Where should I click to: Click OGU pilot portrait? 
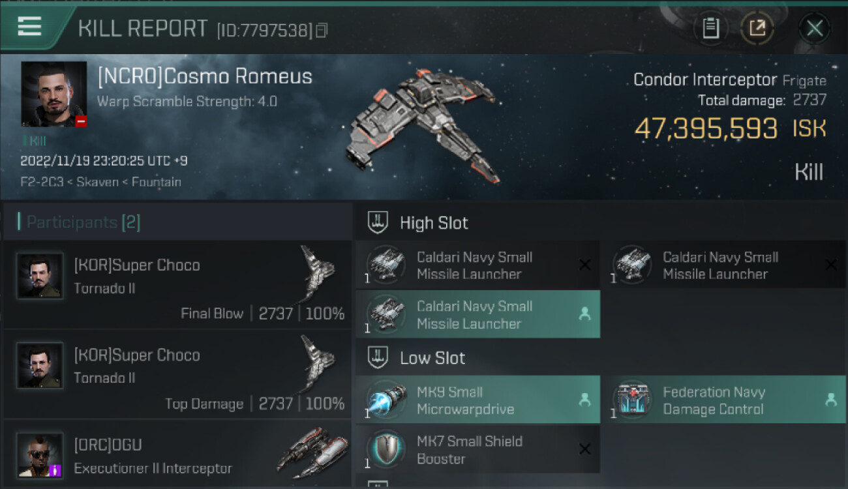coord(40,454)
